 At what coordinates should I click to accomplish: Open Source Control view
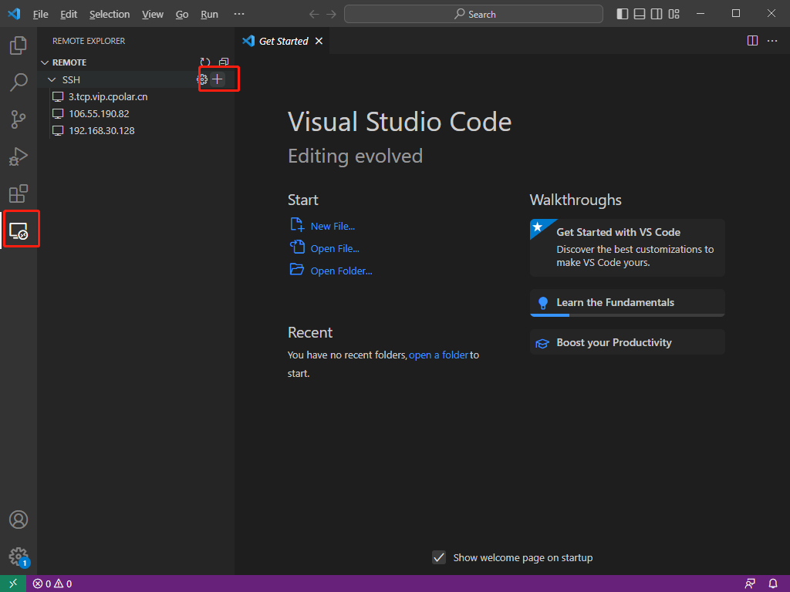(19, 119)
